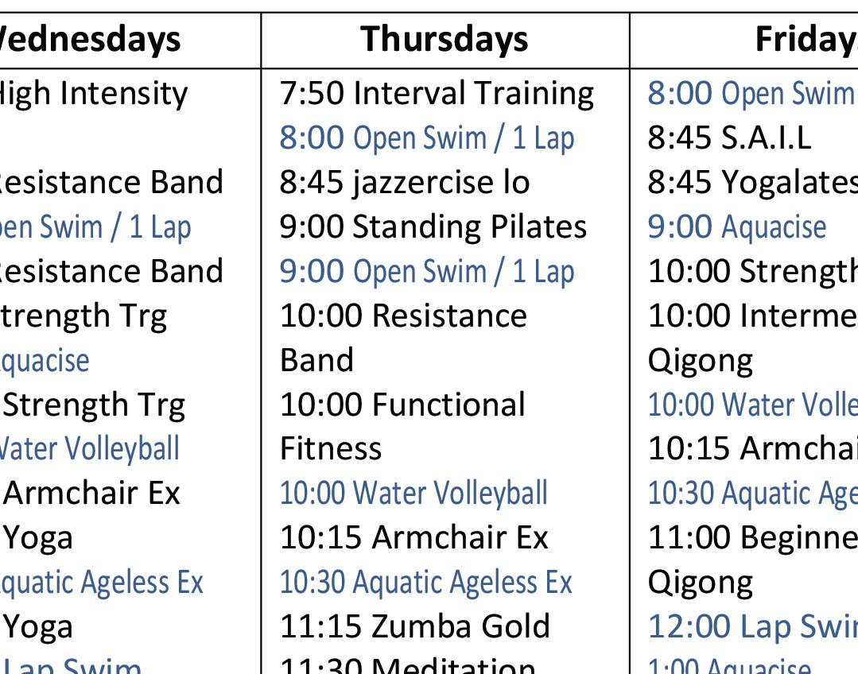The height and width of the screenshot is (674, 858).
Task: Click 10:00 Functional Fitness entry
Action: (402, 426)
